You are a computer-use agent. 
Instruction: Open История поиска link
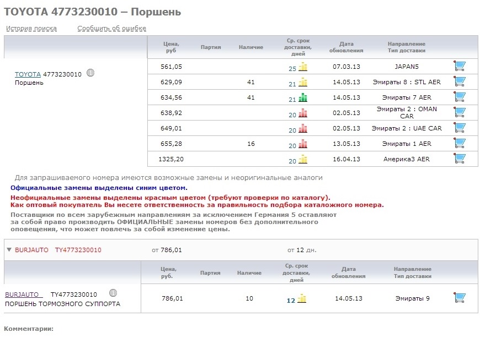(x=31, y=28)
